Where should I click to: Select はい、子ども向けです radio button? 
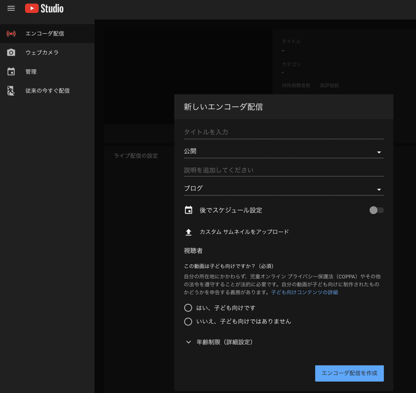click(x=188, y=308)
